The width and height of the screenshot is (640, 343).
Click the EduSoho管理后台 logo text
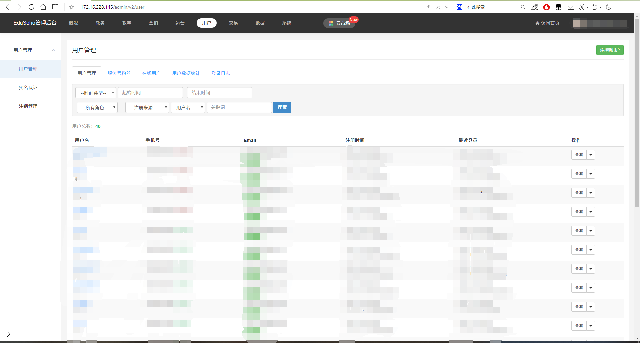pos(35,23)
